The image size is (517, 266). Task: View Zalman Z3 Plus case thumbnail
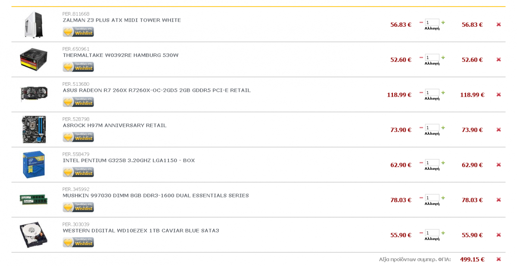pos(34,25)
